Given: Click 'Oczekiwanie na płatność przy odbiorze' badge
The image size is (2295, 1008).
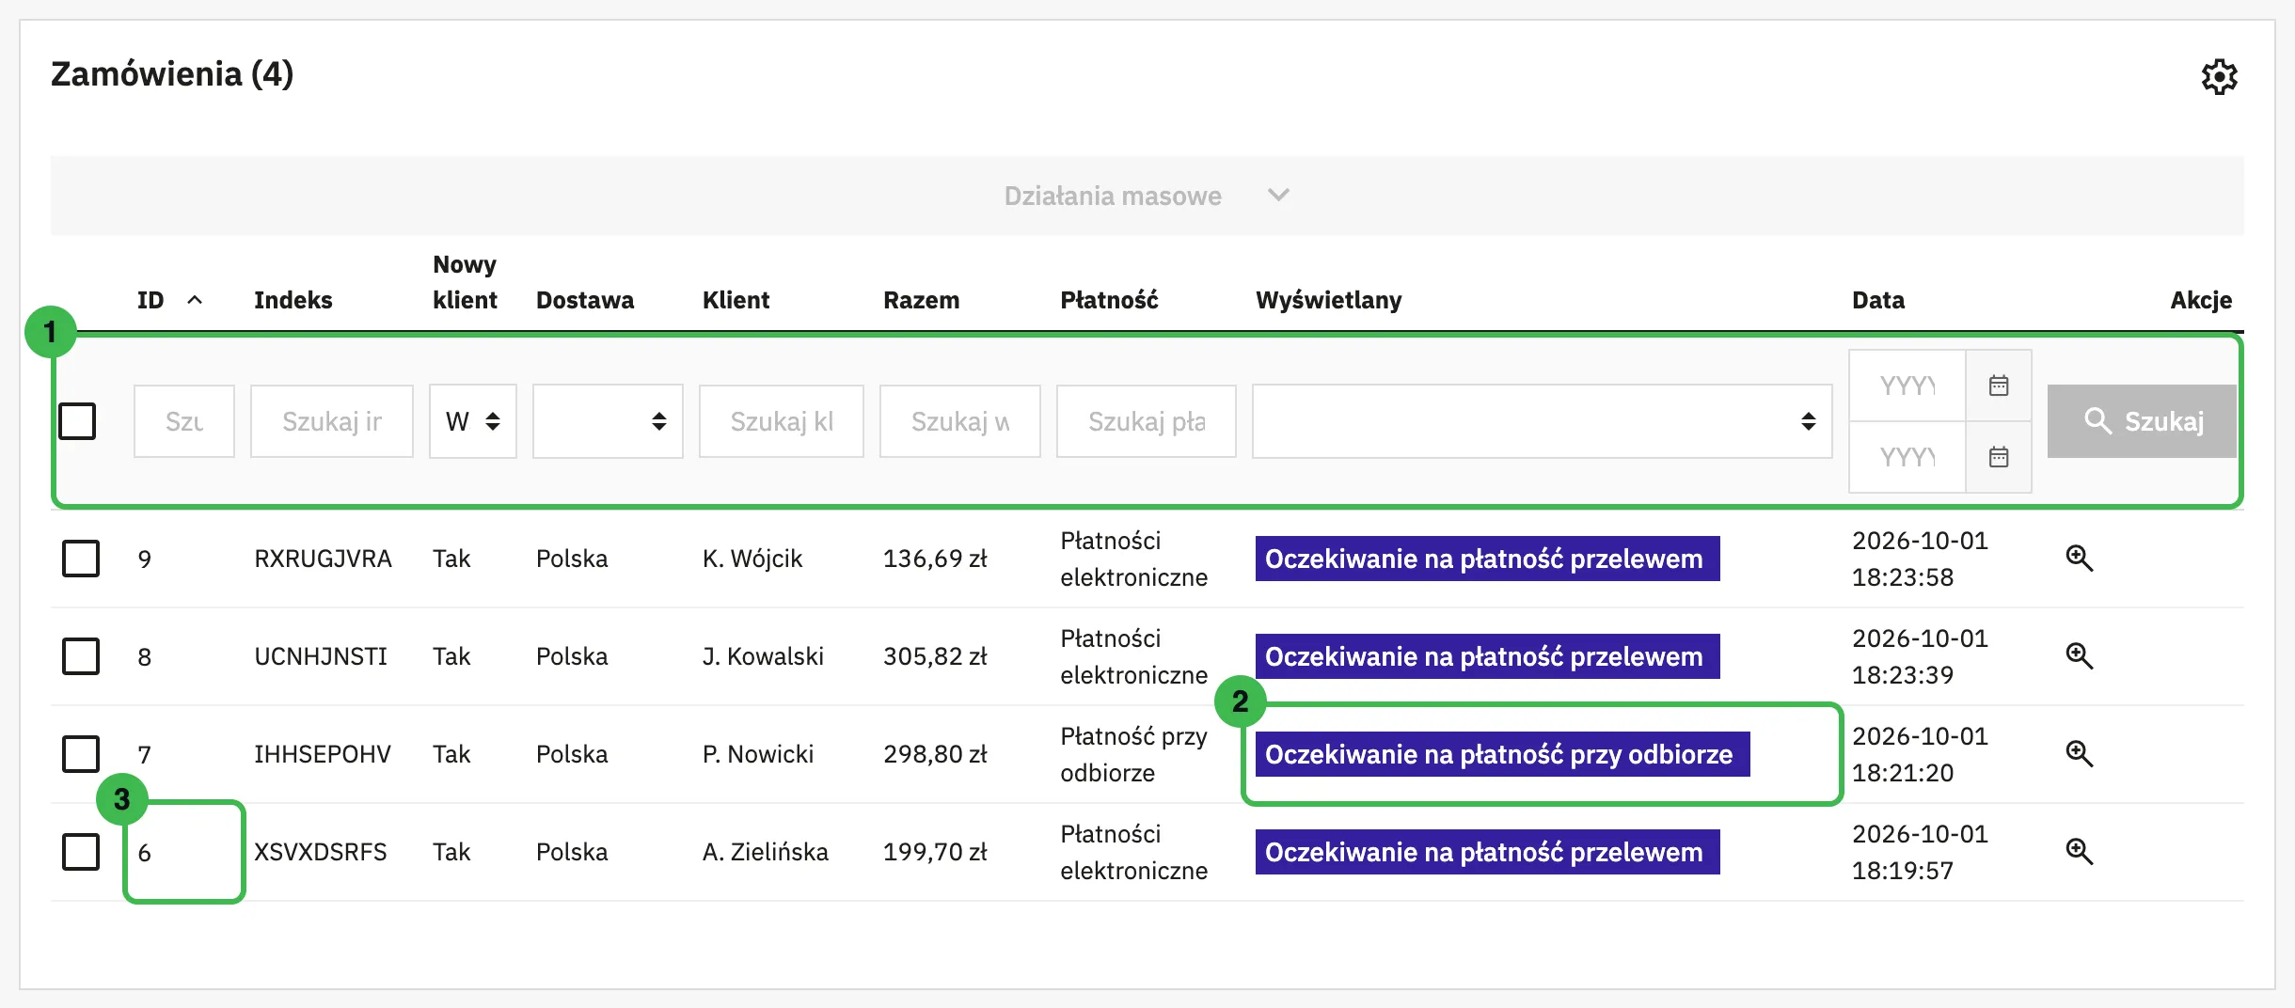Looking at the screenshot, I should (1502, 754).
